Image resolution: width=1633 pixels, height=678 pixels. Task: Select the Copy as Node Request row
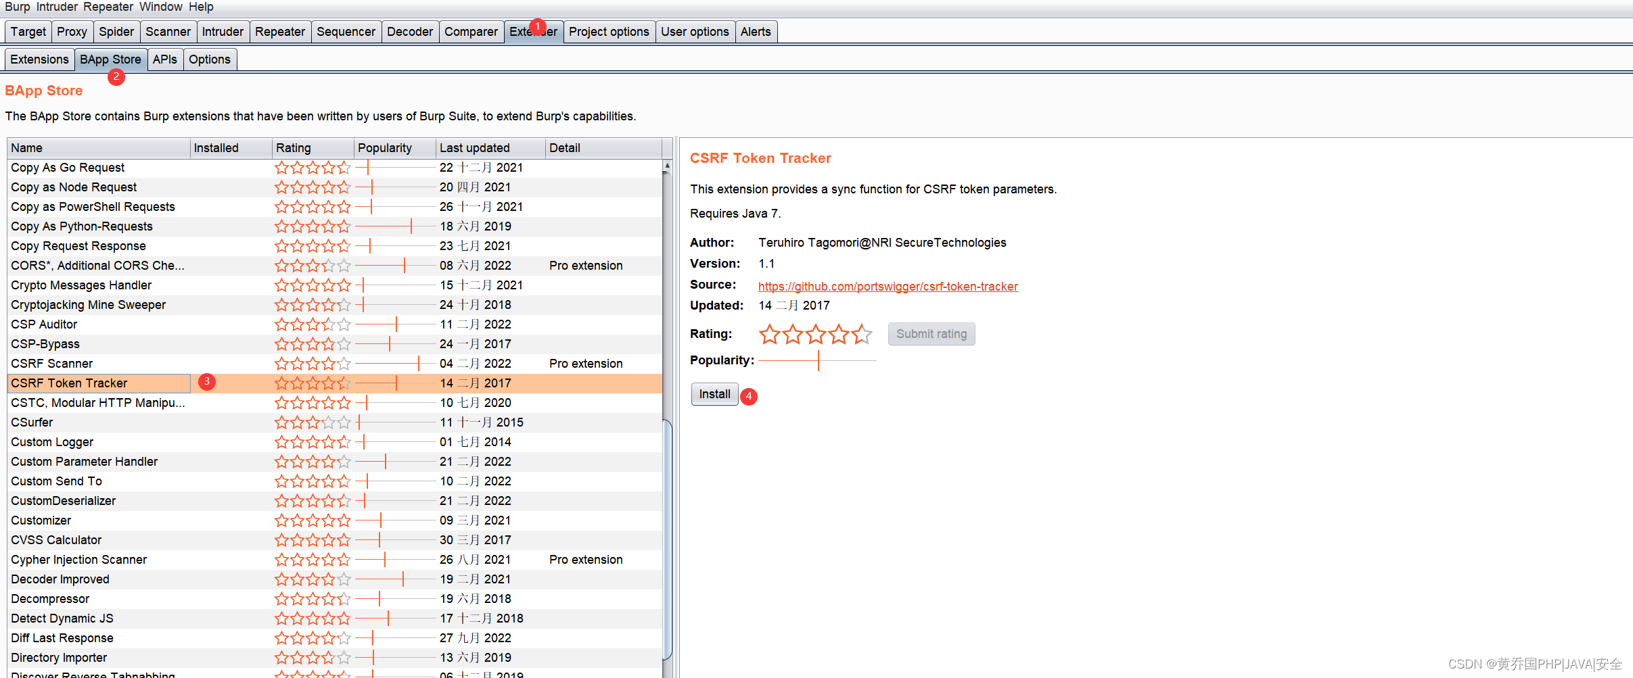point(335,187)
